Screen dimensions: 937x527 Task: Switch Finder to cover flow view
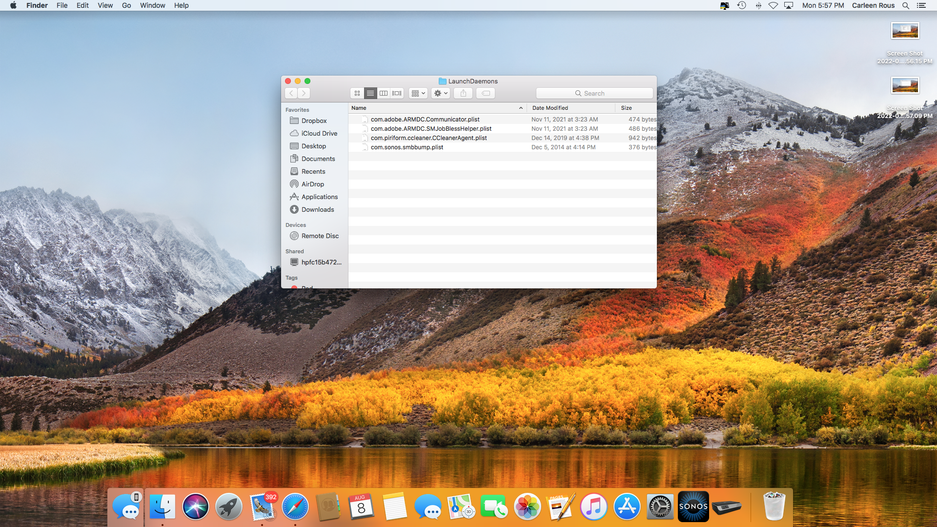pos(397,93)
